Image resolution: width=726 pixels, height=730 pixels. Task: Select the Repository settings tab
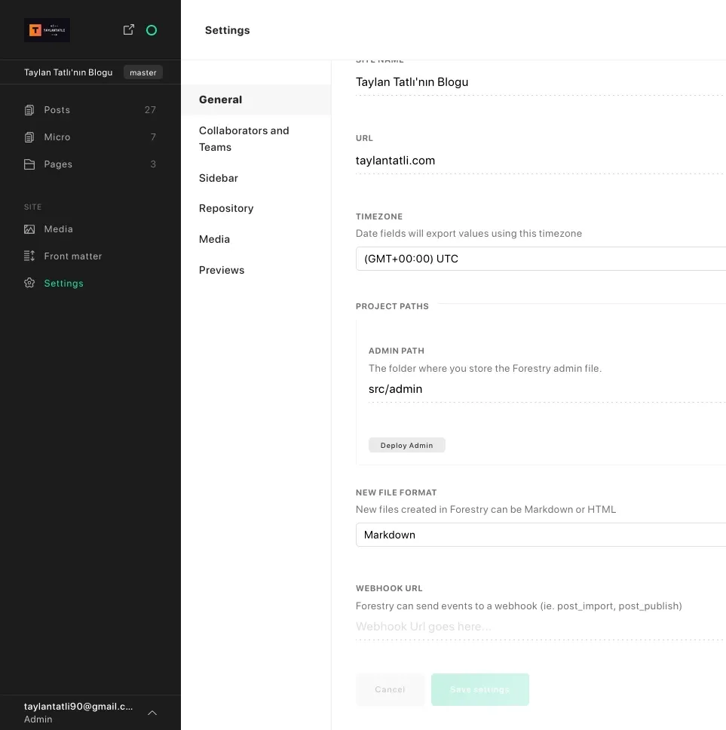point(226,208)
